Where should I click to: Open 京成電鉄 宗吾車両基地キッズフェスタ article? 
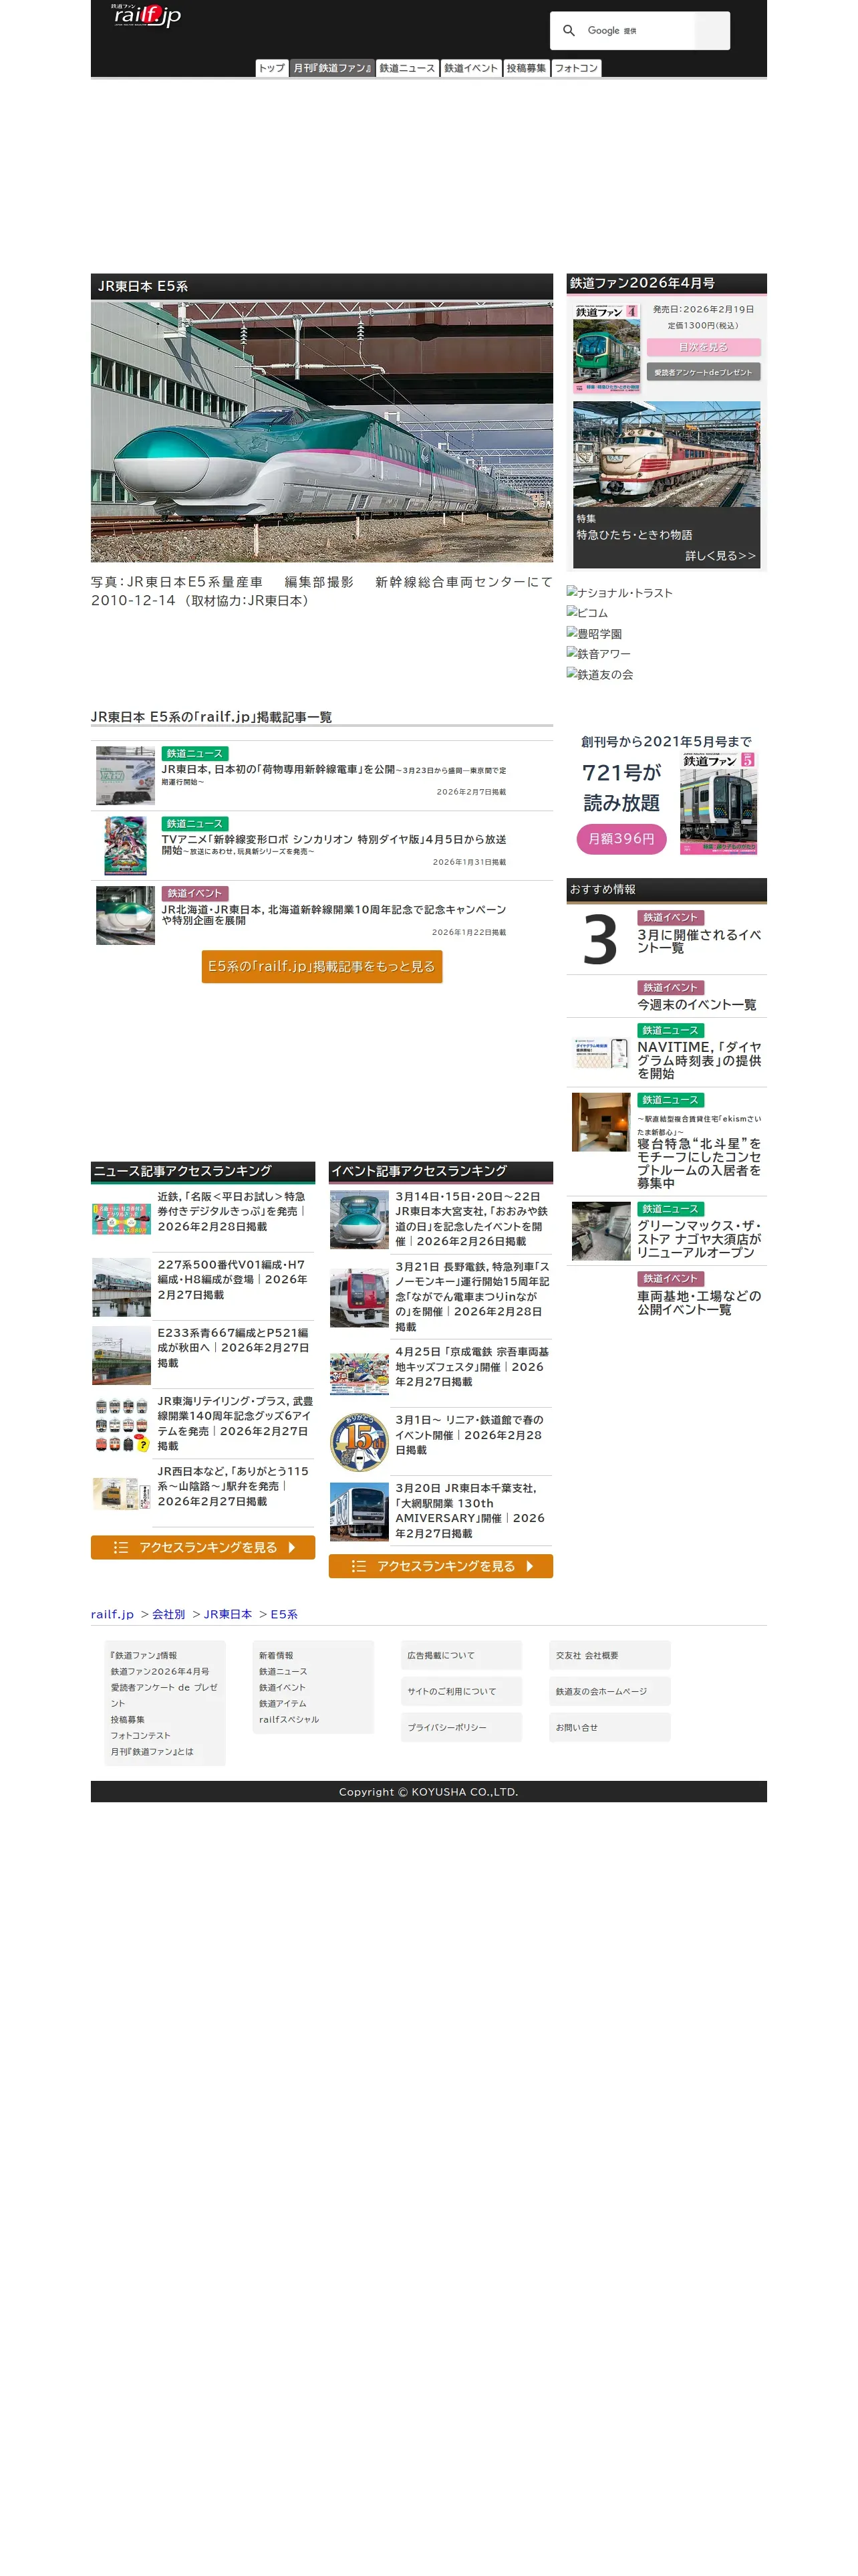tap(472, 1366)
